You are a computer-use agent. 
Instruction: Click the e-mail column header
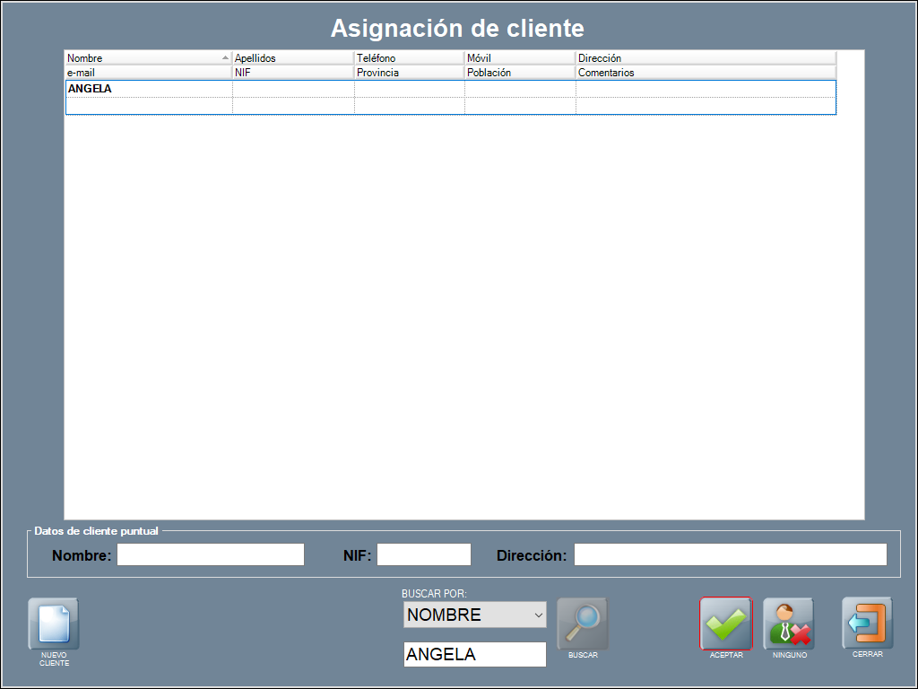148,73
